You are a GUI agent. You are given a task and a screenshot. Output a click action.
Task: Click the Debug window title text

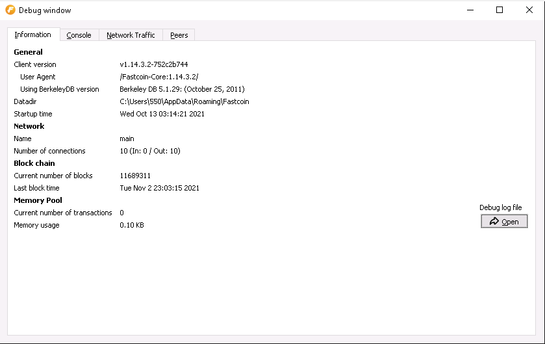(x=45, y=10)
